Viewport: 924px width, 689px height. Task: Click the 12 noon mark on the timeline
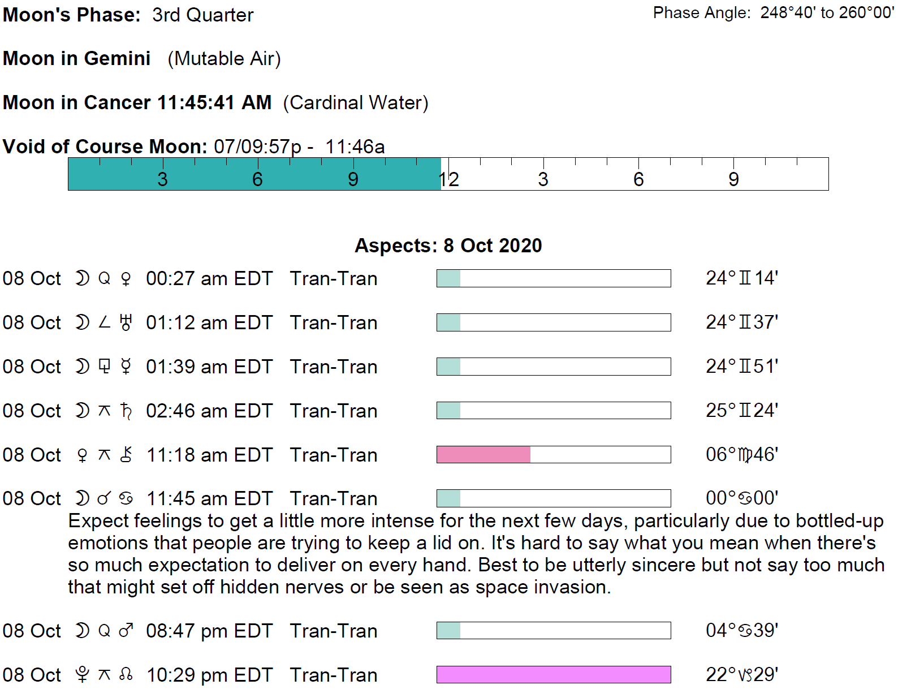(448, 179)
